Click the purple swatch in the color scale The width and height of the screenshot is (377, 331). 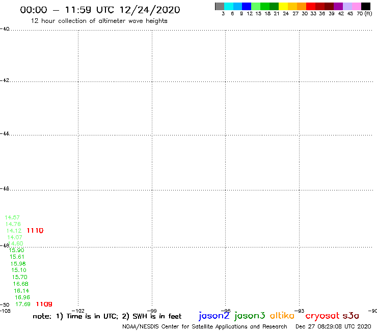[x=338, y=6]
